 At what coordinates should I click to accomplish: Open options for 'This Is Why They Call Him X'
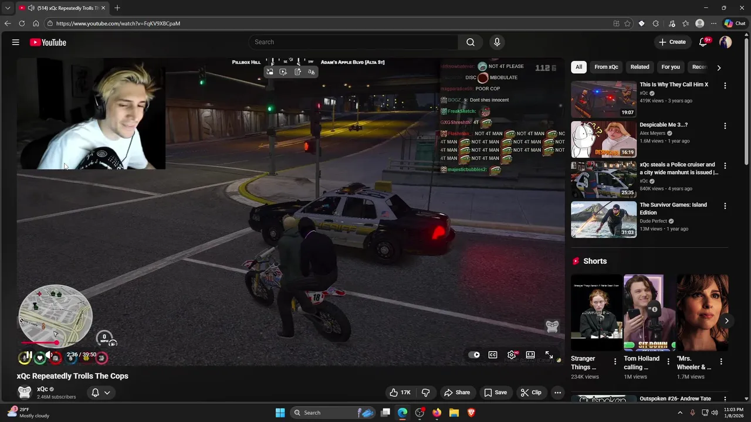[x=725, y=86]
